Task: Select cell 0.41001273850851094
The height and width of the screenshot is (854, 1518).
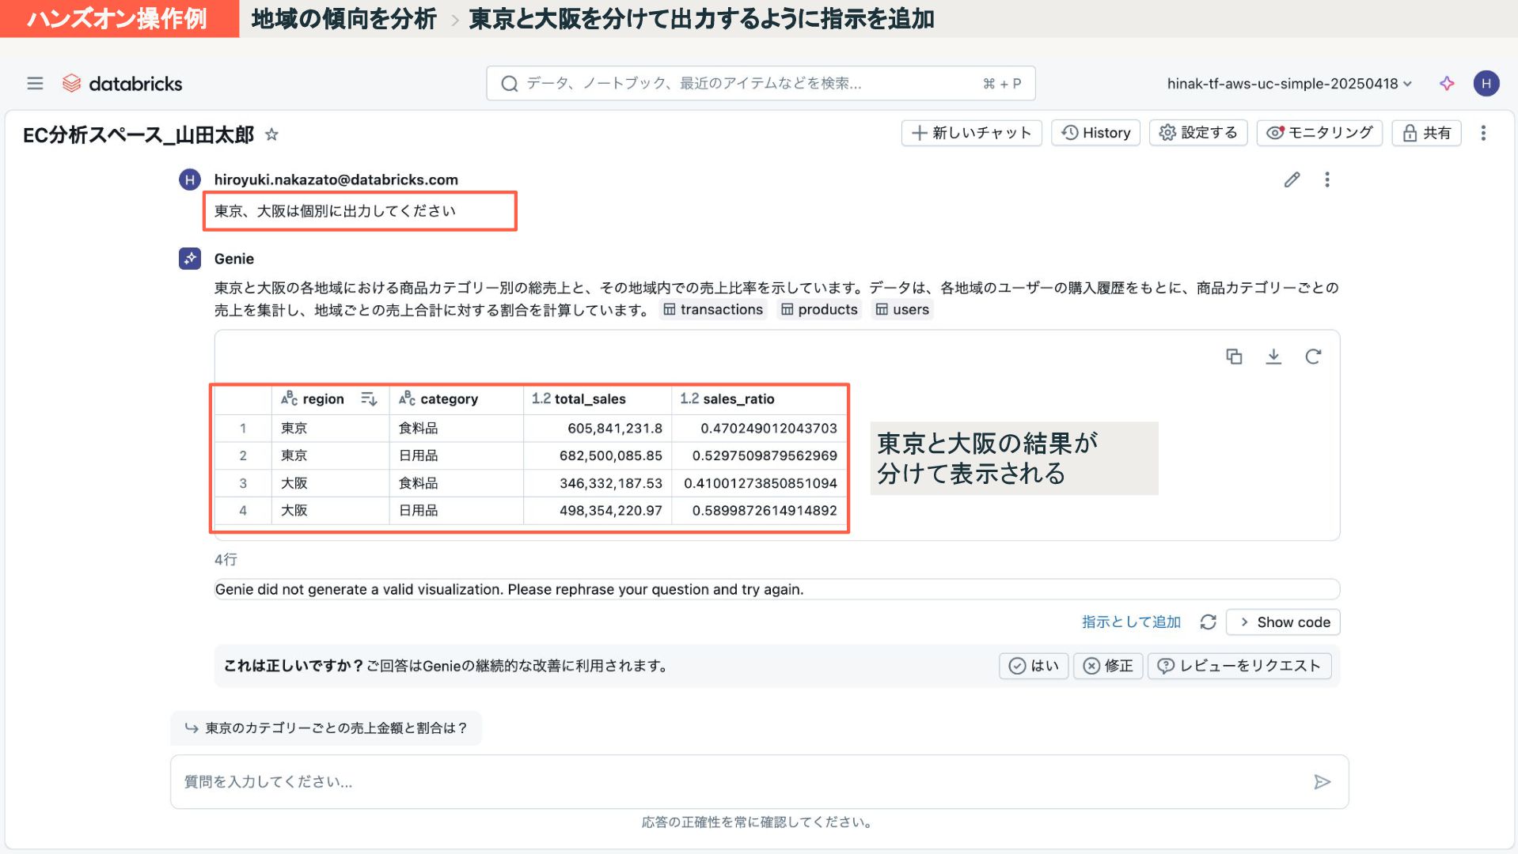Action: [759, 483]
